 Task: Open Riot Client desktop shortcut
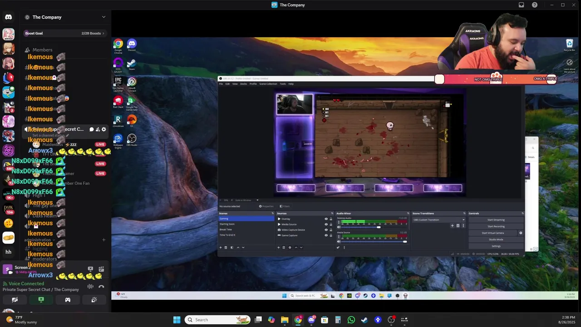tap(118, 102)
